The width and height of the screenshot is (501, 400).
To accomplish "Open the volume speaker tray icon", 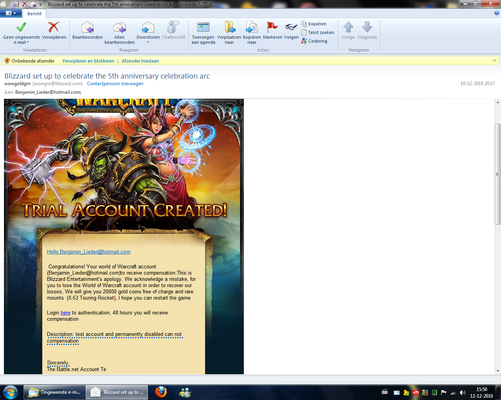I will point(463,393).
